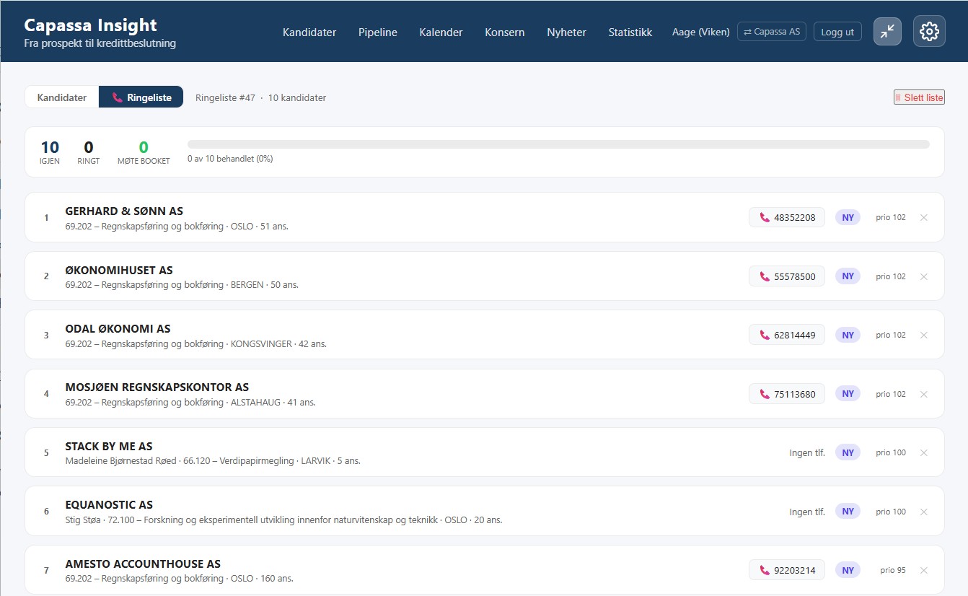Click NY status badge for ODAL ØKONOMI AS
The width and height of the screenshot is (968, 596).
click(x=848, y=335)
